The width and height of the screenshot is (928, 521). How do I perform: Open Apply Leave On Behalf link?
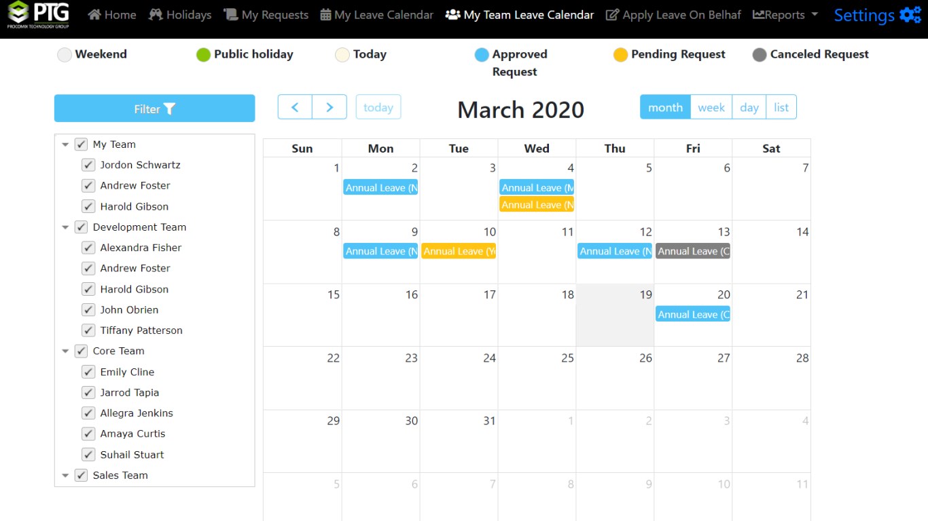673,15
